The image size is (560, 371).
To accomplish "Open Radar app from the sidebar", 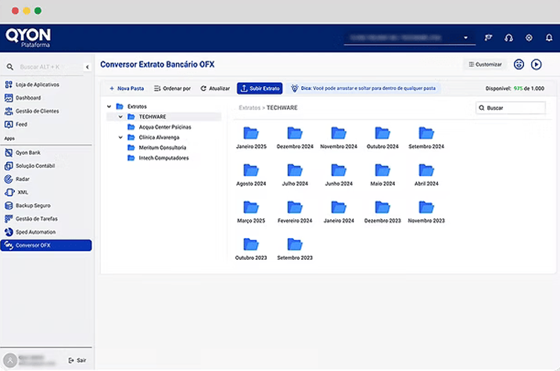I will [x=22, y=178].
